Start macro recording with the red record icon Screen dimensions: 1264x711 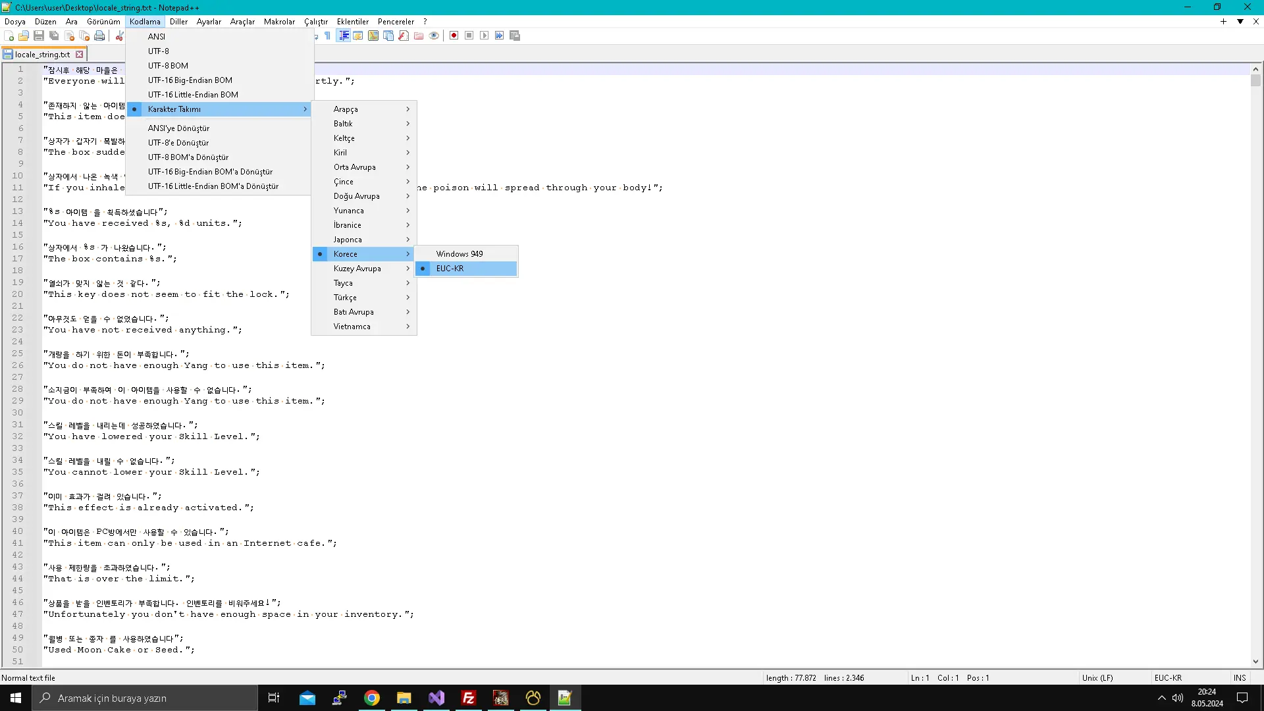click(454, 36)
